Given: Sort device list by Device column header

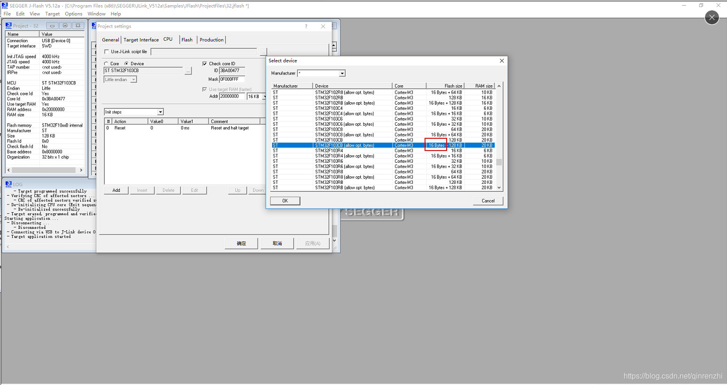Looking at the screenshot, I should tap(352, 86).
